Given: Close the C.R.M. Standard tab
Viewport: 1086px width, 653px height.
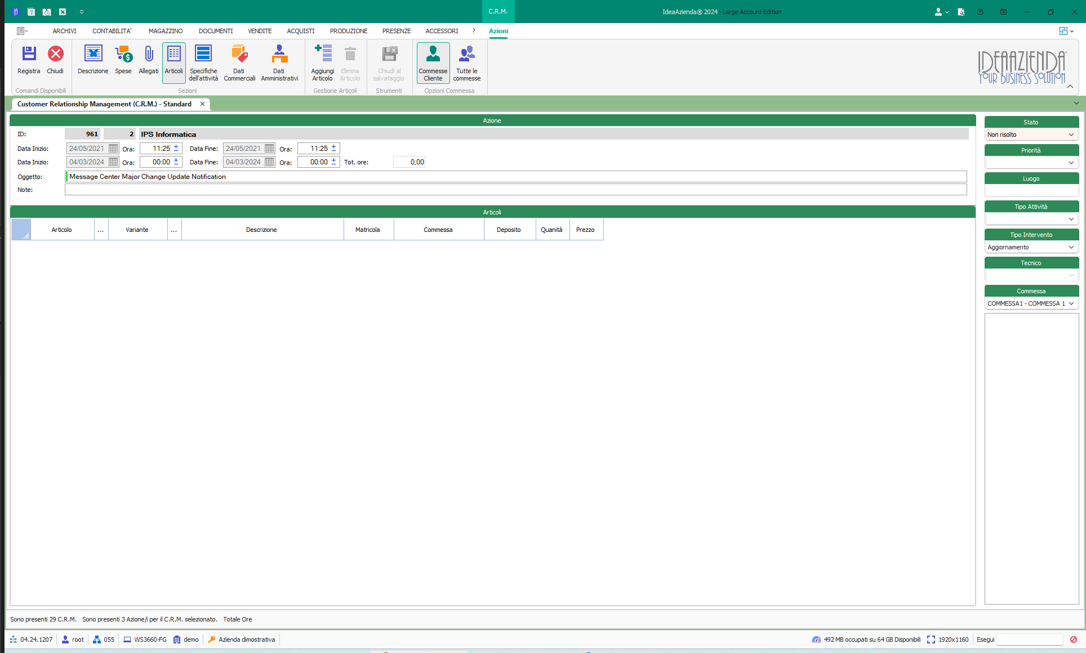Looking at the screenshot, I should tap(202, 104).
